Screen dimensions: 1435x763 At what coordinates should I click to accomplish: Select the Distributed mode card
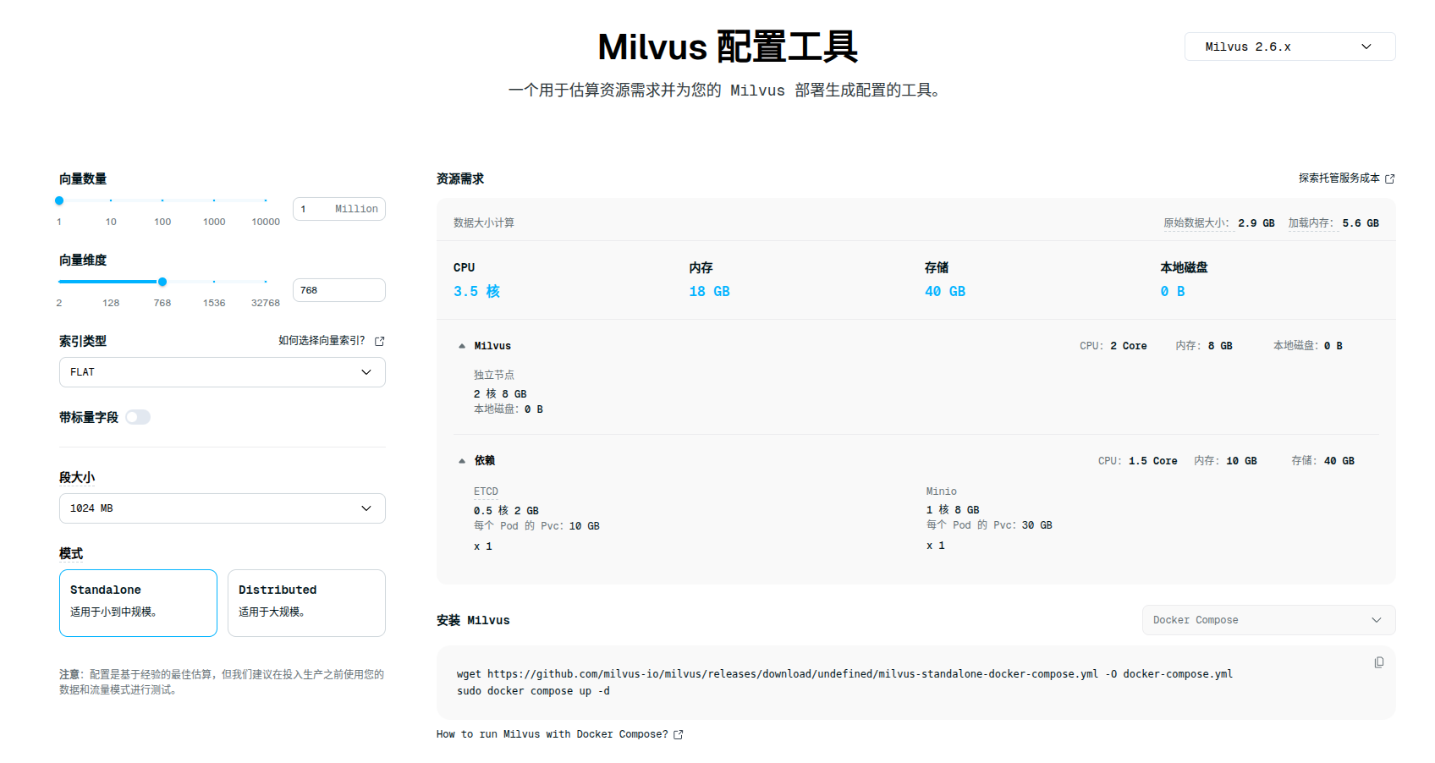click(306, 602)
